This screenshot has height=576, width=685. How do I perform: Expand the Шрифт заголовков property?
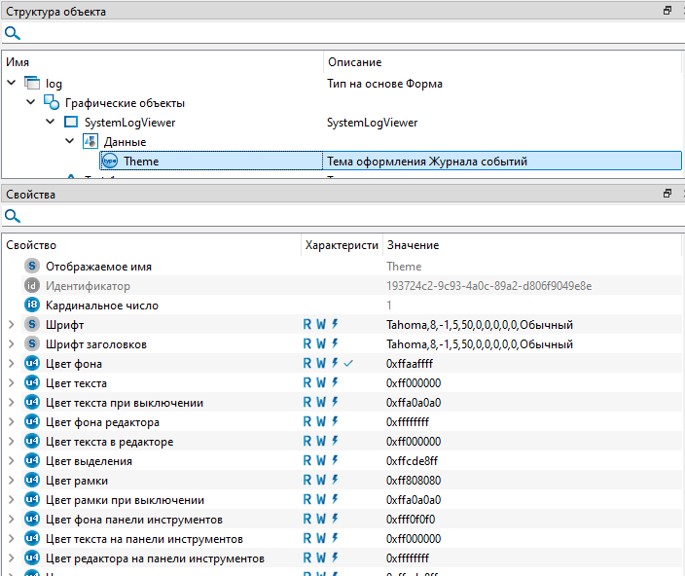click(11, 344)
